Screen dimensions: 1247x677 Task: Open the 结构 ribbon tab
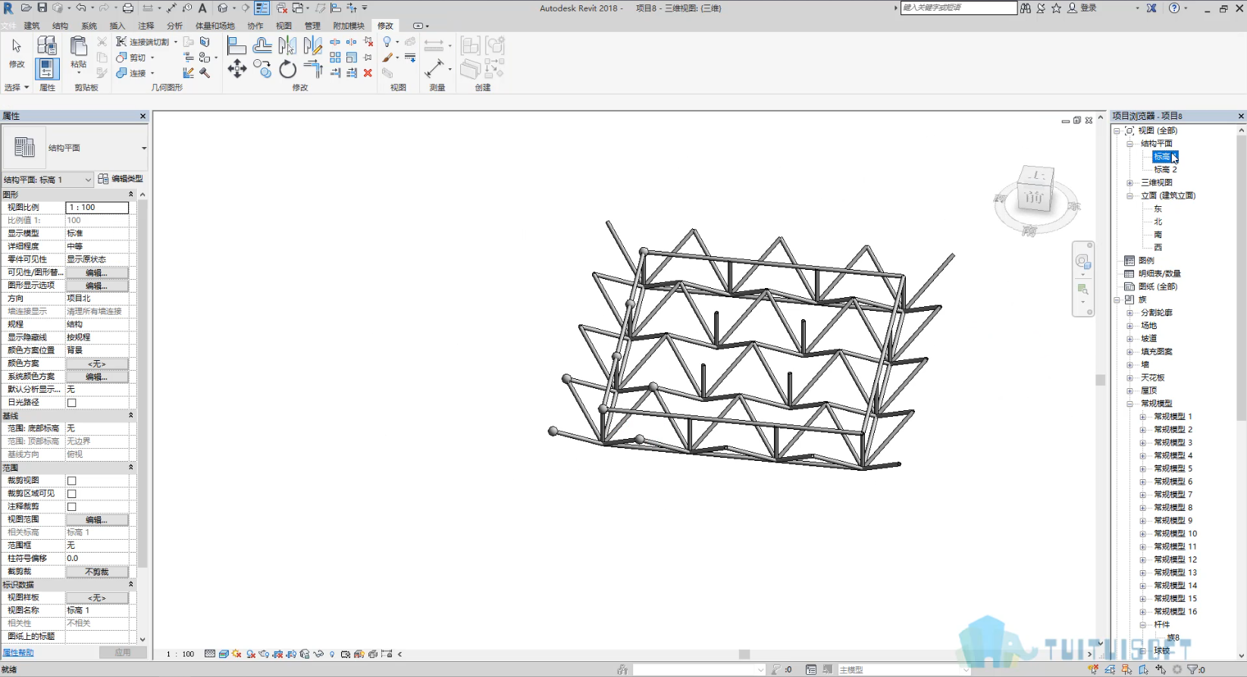coord(61,26)
